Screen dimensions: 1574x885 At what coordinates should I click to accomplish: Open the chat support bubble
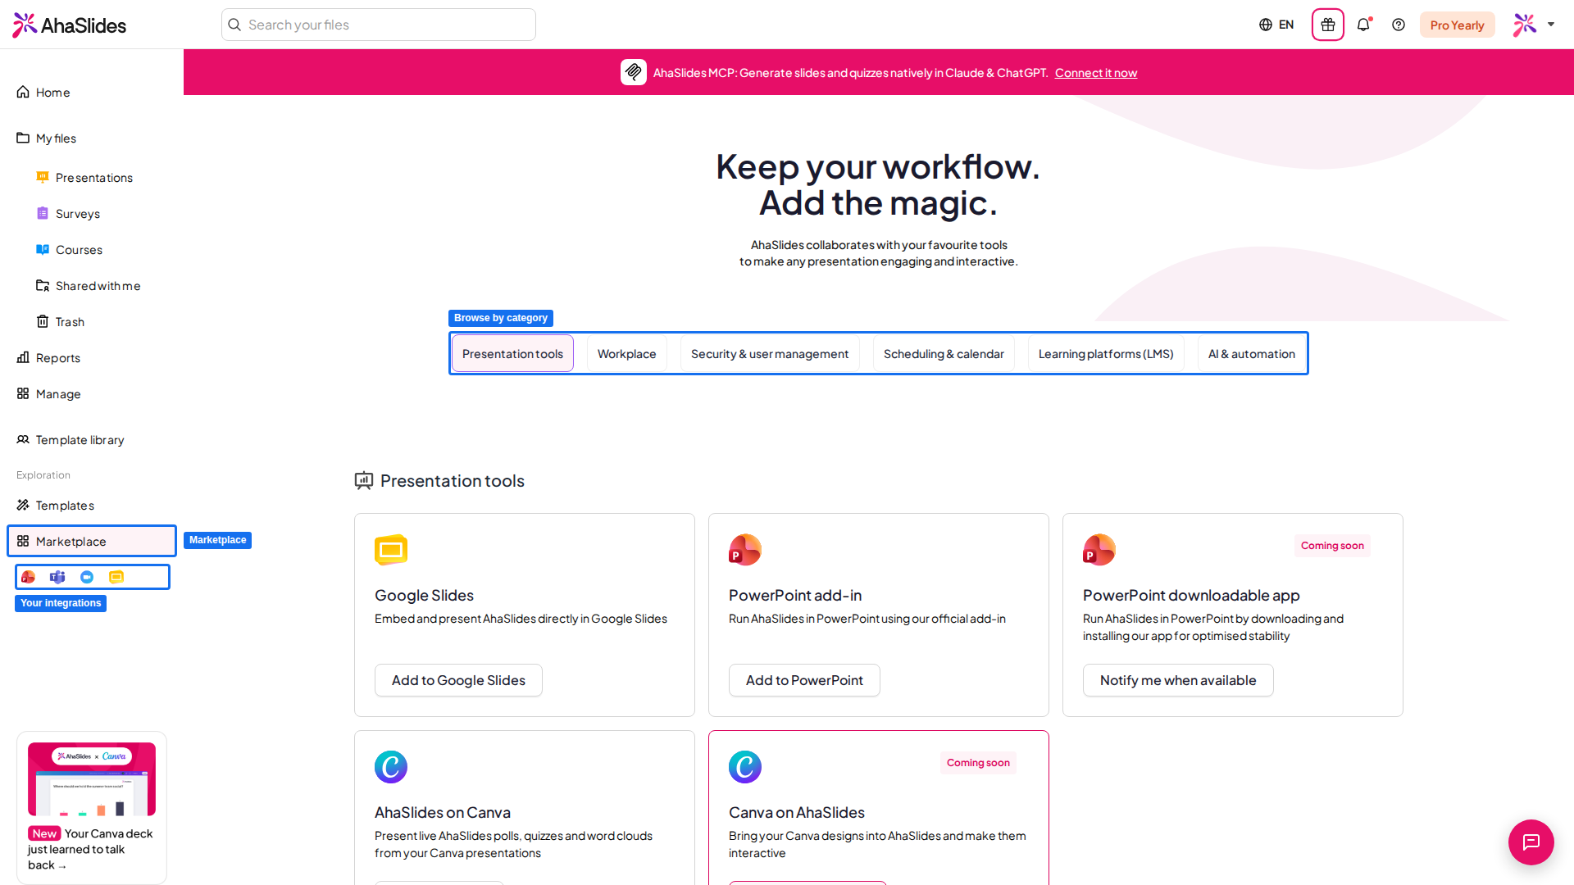click(x=1531, y=842)
